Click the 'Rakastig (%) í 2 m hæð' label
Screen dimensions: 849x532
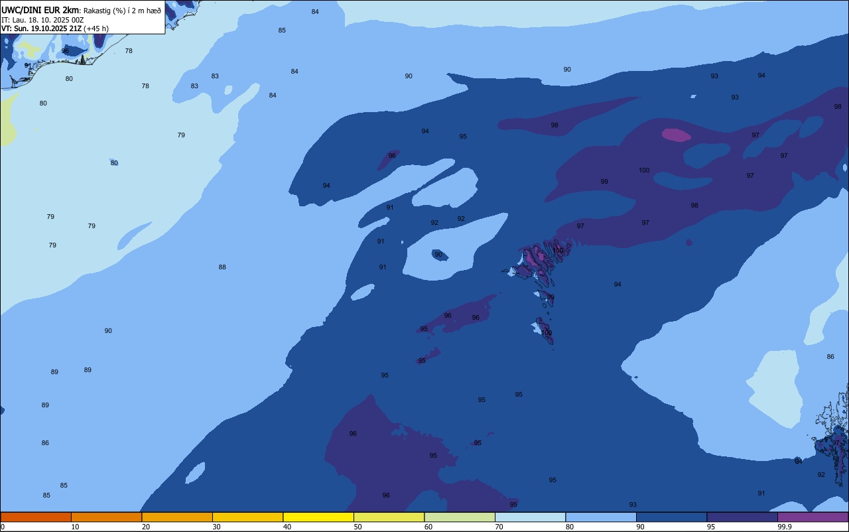click(122, 11)
